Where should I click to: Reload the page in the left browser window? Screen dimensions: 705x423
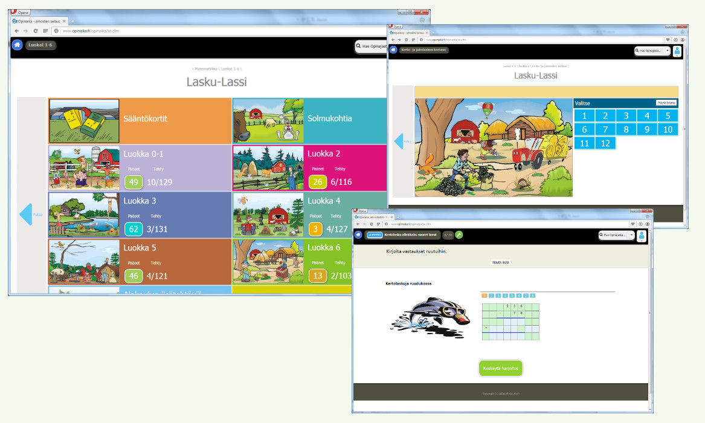(x=36, y=31)
